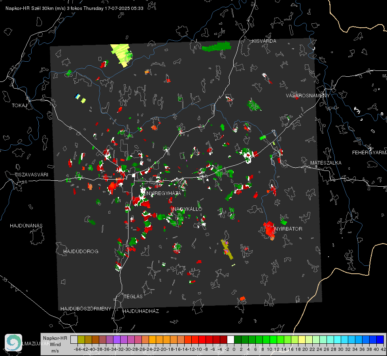
Task: Click the radar title text with timestamp
Action: point(74,8)
